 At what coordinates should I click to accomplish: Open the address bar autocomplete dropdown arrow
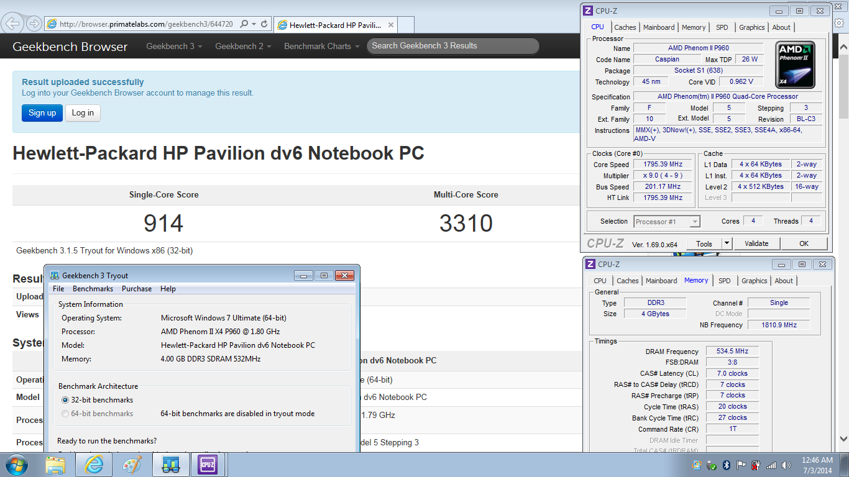tap(254, 24)
